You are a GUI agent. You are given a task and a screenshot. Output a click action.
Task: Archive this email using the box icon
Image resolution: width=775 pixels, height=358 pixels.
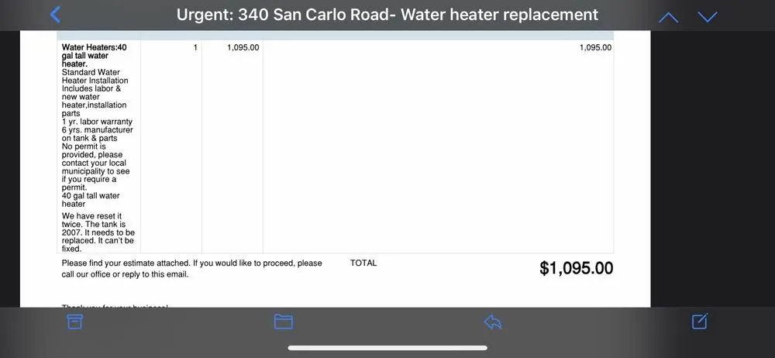point(74,322)
